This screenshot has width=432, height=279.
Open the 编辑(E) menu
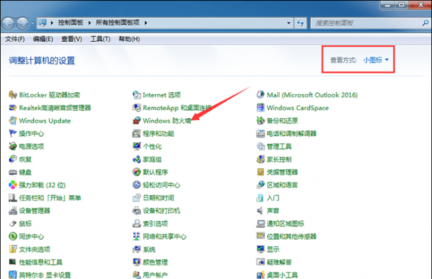43,39
